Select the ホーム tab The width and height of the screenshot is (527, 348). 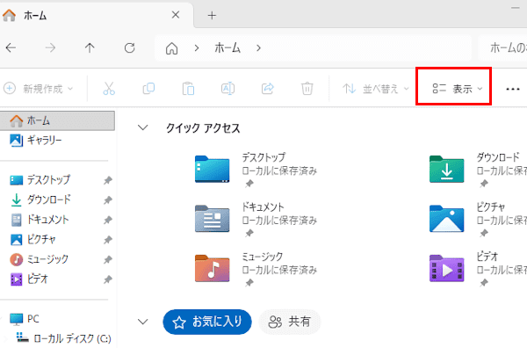pyautogui.click(x=96, y=15)
